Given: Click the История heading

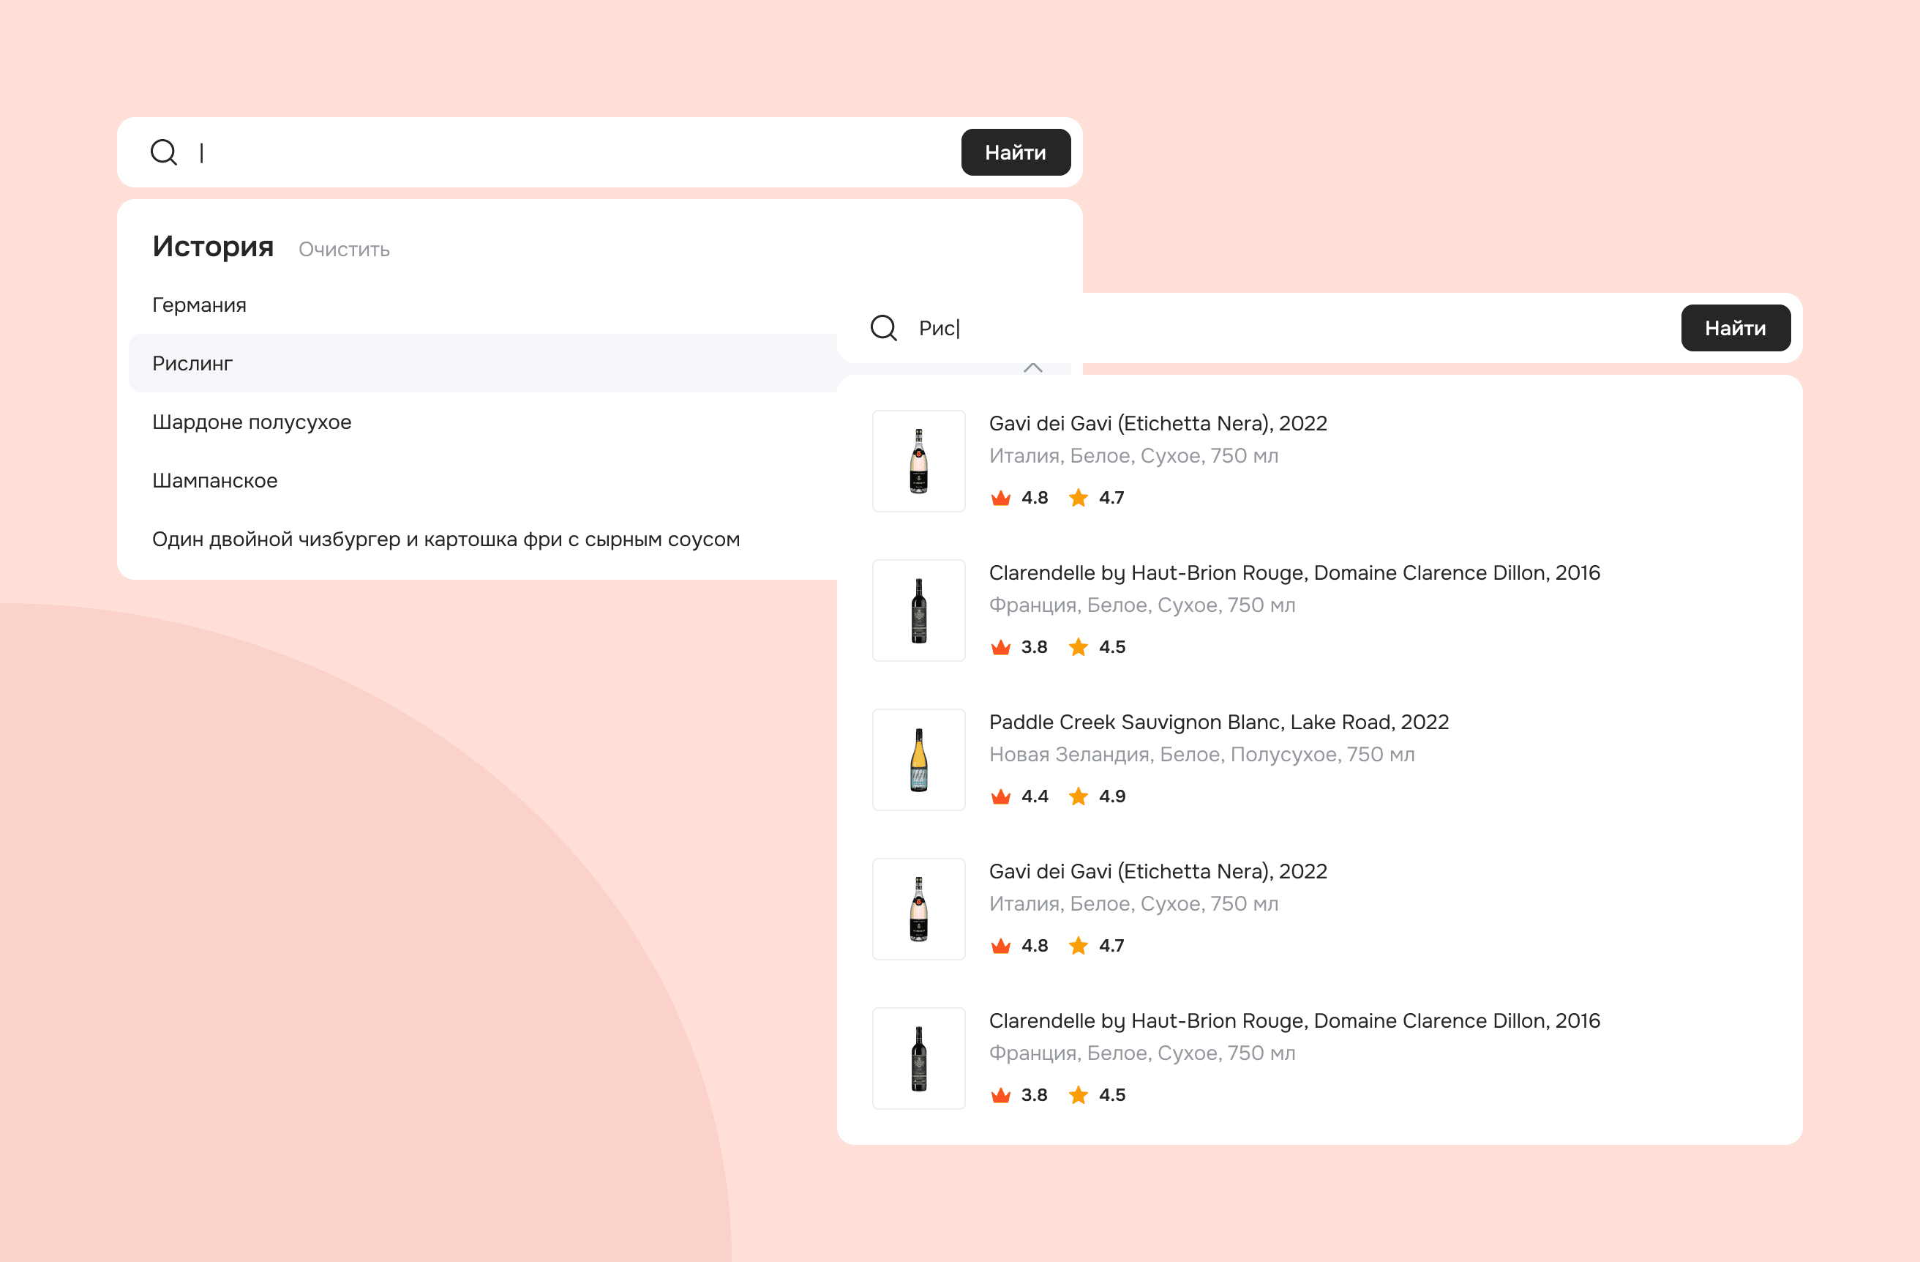Looking at the screenshot, I should tap(213, 246).
